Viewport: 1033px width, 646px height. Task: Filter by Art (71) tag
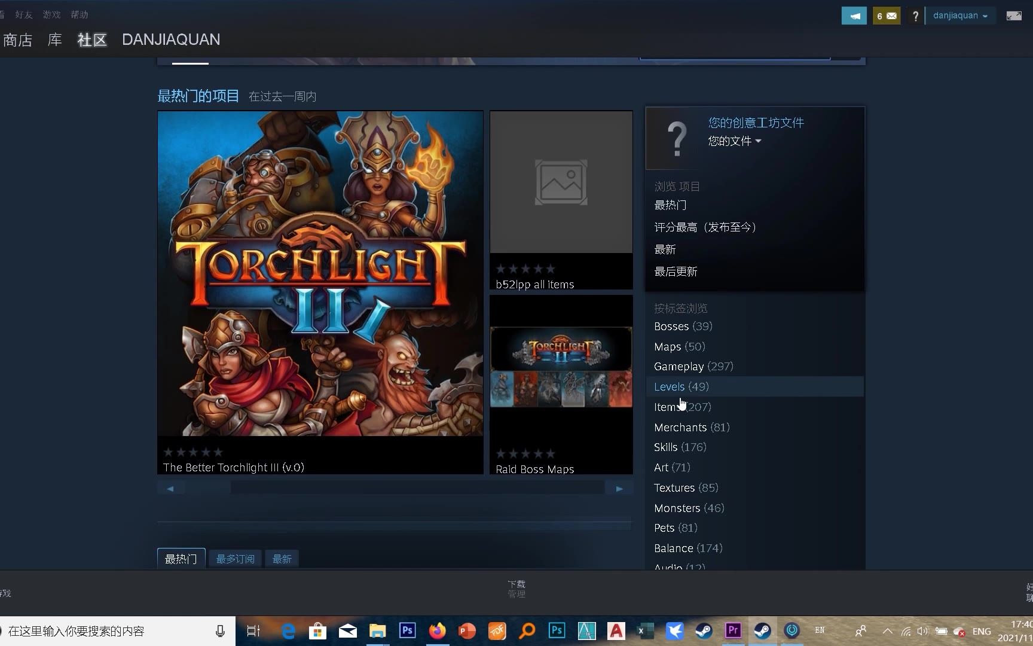click(x=672, y=468)
